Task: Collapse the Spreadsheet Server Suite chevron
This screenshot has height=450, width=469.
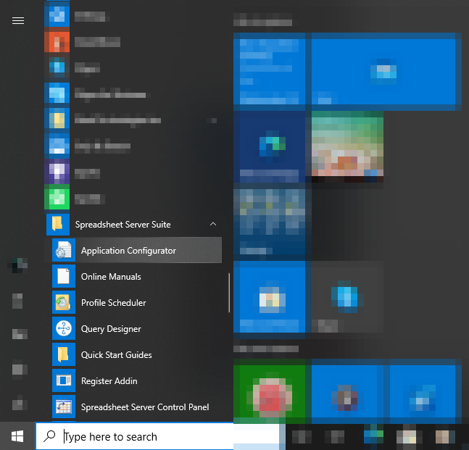Action: pos(213,225)
